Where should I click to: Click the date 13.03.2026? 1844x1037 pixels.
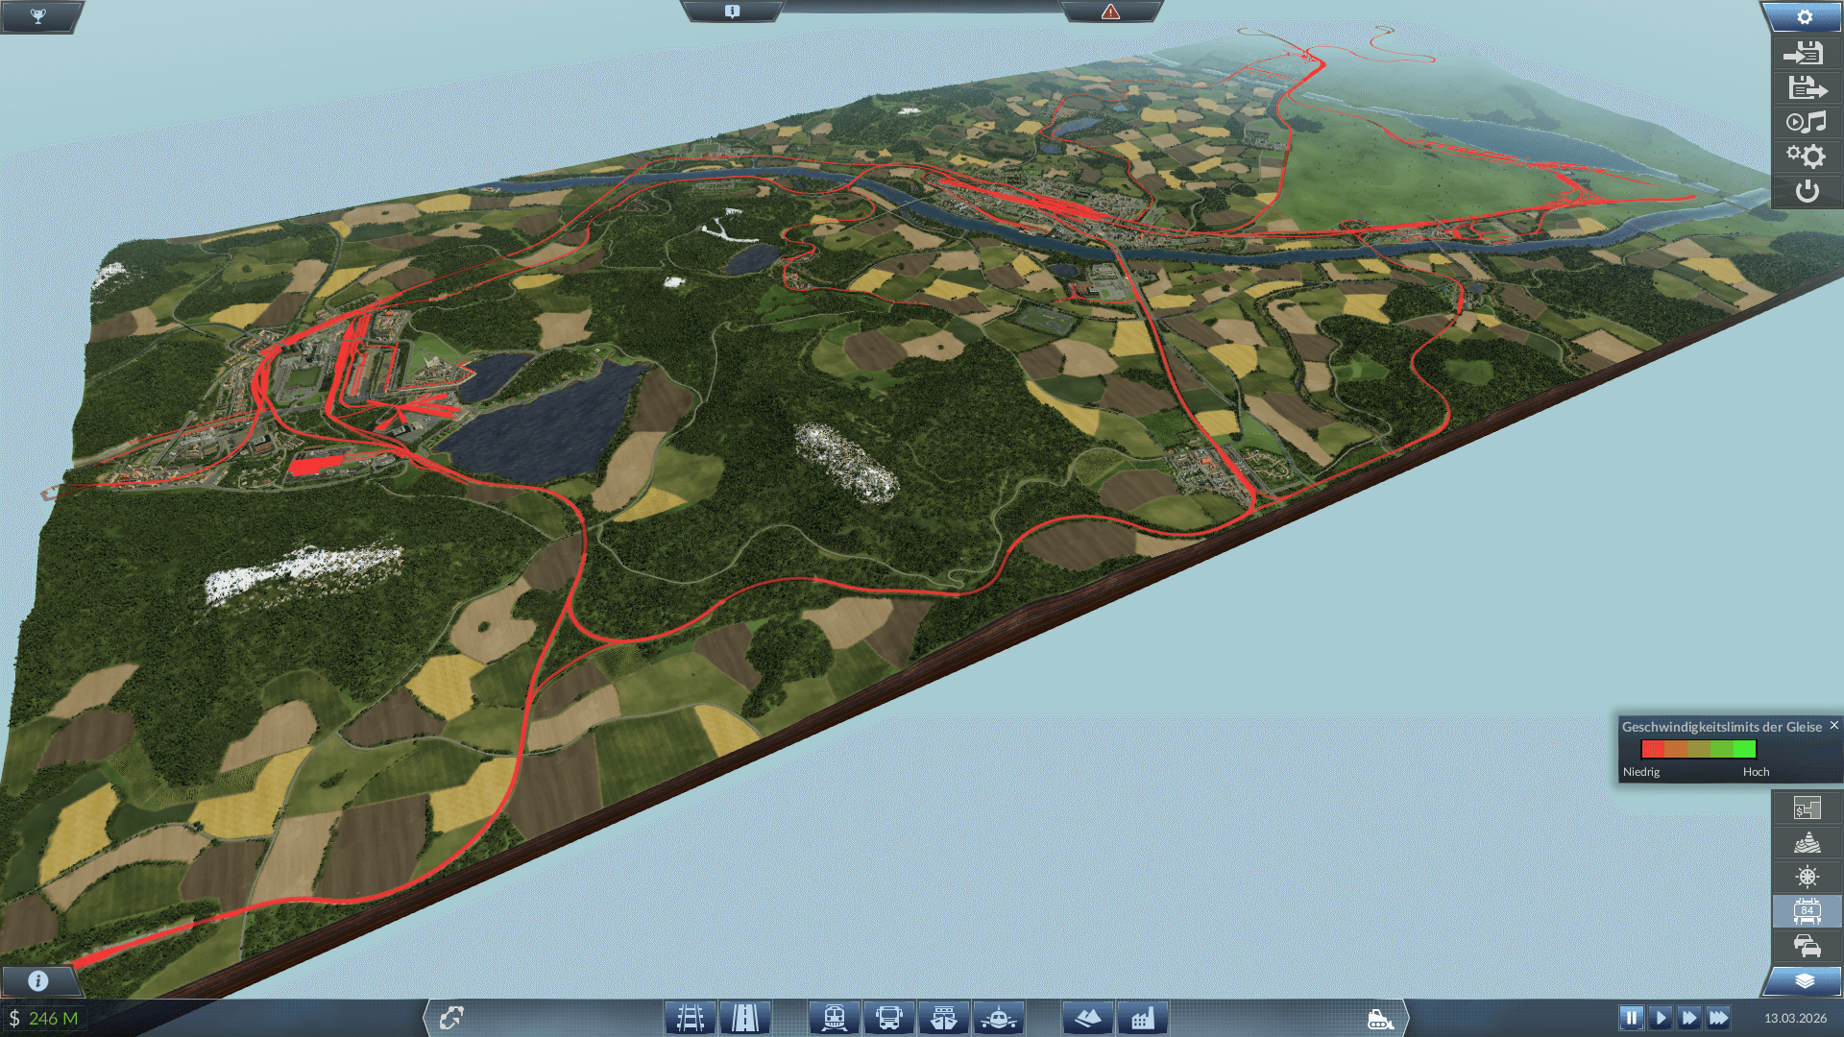[1795, 1018]
